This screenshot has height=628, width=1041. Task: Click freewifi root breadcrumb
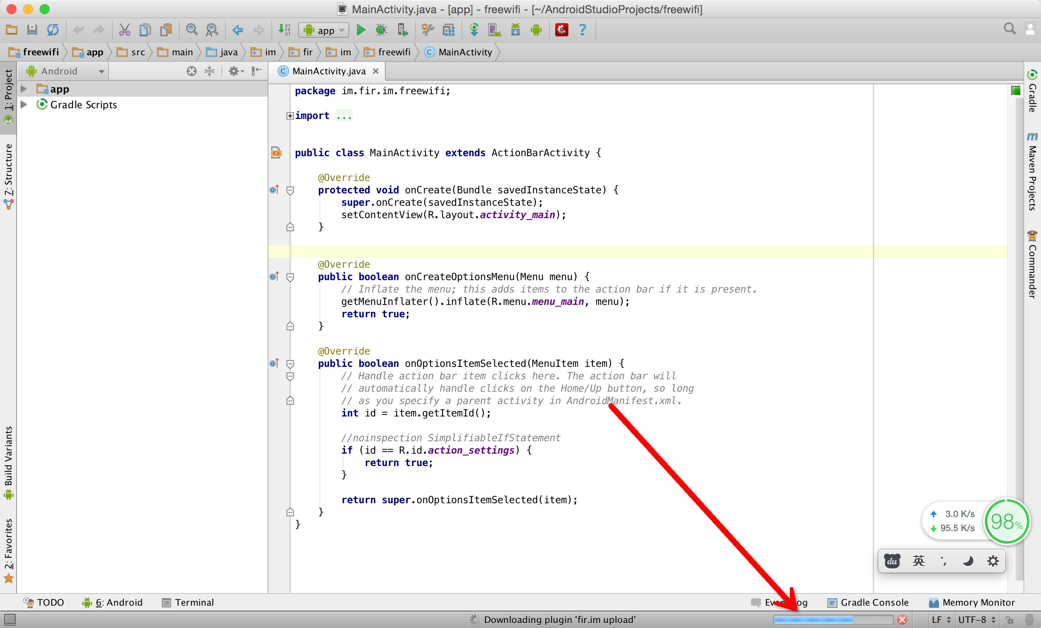[x=34, y=52]
